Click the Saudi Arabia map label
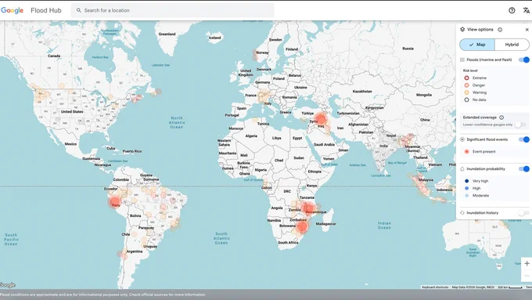The image size is (532, 300). [325, 144]
